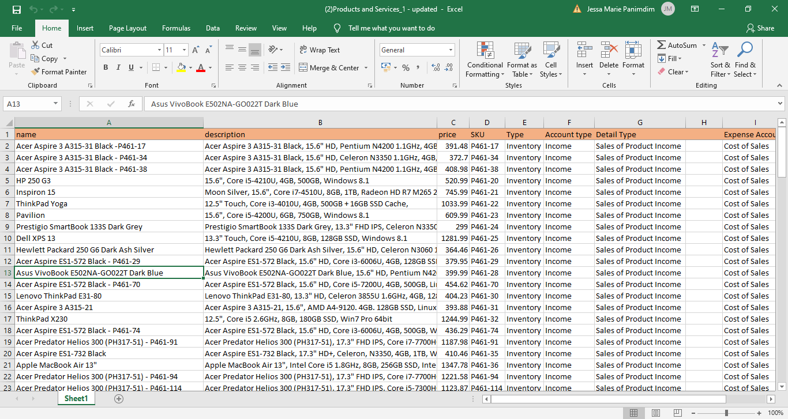Click the AutoSum button
The image size is (788, 419).
677,46
